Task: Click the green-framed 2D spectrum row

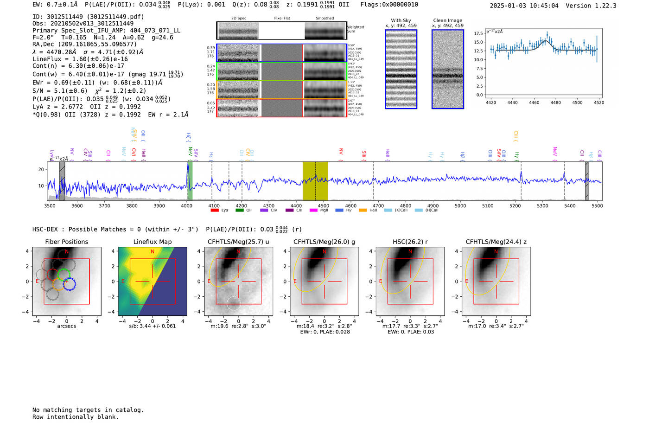Action: [x=282, y=71]
